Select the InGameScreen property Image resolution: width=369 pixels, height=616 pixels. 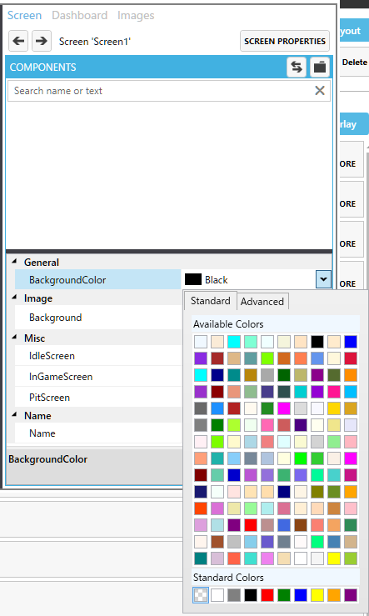point(97,377)
